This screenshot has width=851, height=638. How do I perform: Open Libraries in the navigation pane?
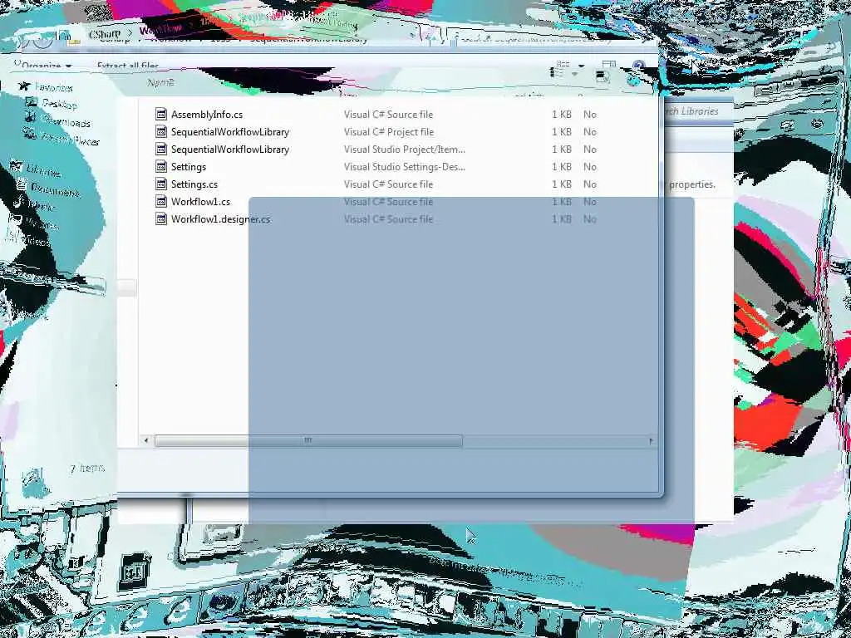43,171
